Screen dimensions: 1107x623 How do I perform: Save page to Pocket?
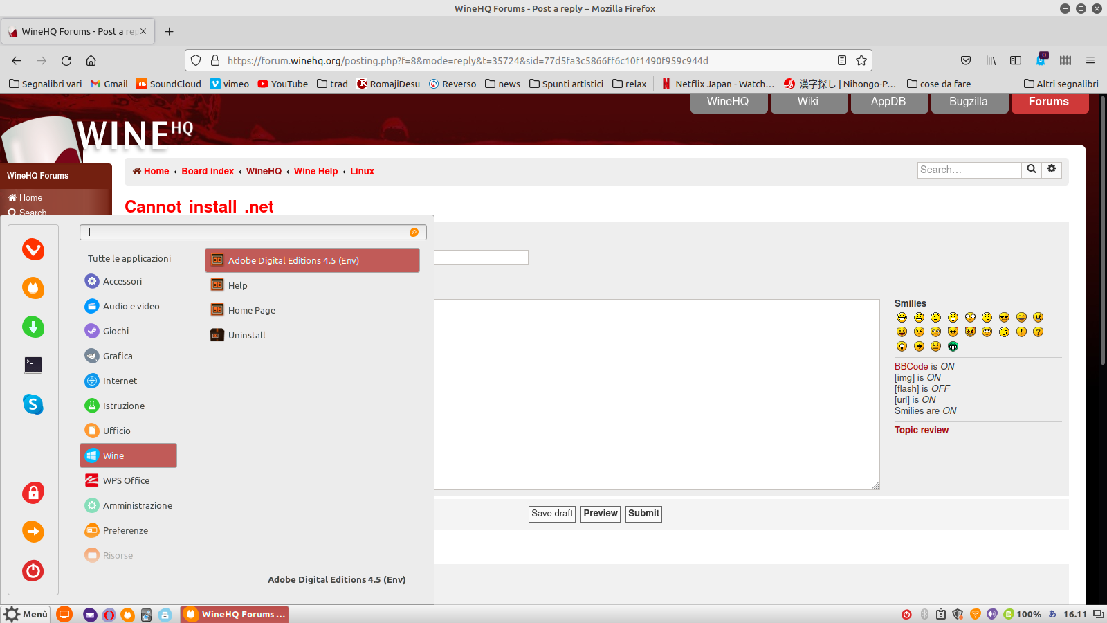[x=966, y=60]
